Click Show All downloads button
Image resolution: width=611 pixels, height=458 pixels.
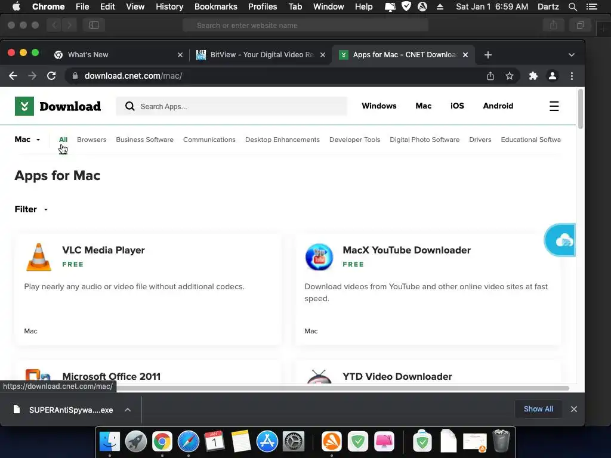(538, 409)
